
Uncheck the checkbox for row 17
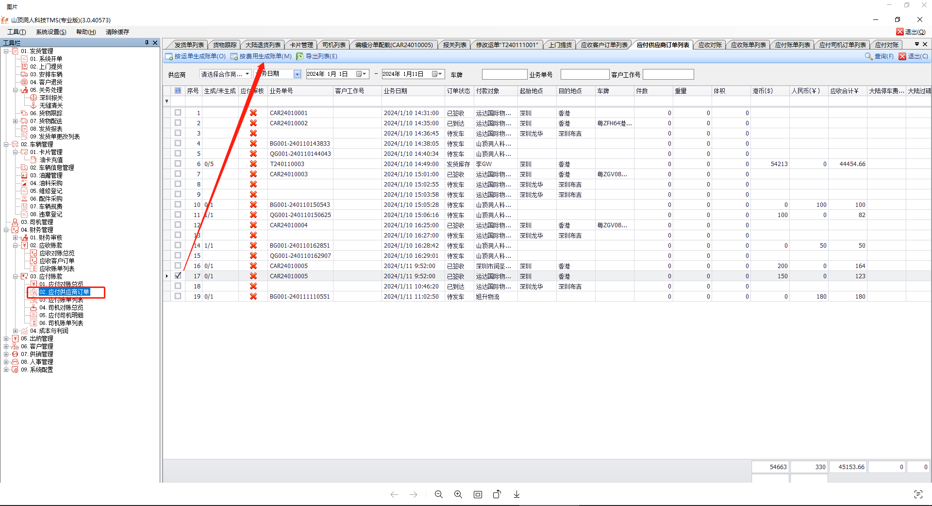pos(178,276)
